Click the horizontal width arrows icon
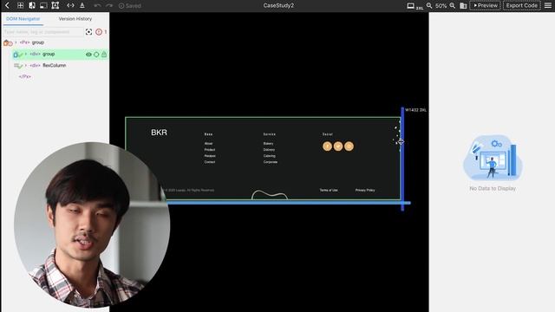Viewport: 555px width, 312px height. click(70, 5)
